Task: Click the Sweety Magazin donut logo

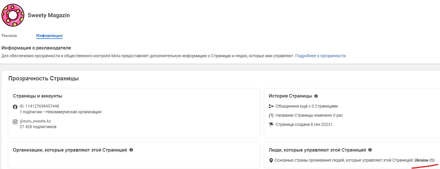Action: [x=13, y=15]
